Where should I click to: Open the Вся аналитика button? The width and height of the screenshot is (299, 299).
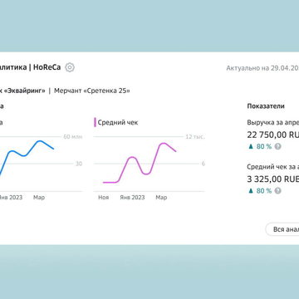pyautogui.click(x=282, y=229)
